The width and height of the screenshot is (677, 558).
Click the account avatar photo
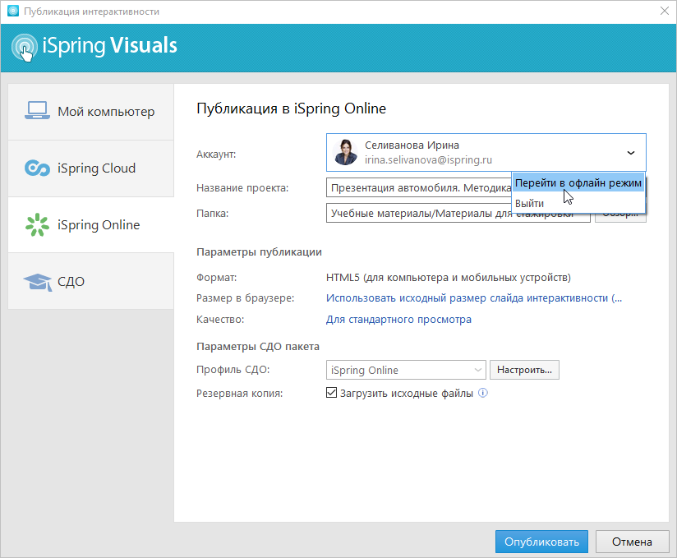345,152
